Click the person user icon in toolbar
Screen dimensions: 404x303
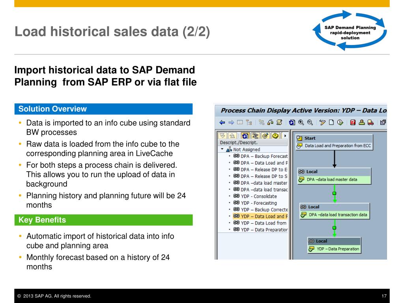(362, 122)
